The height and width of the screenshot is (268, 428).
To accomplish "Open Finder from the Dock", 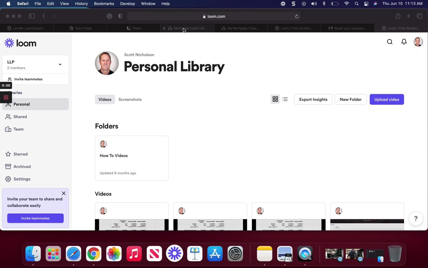I will click(x=33, y=253).
